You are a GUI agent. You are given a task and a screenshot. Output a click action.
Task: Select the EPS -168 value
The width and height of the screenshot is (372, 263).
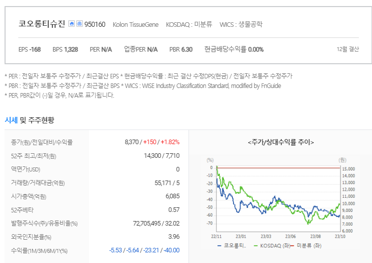(30, 50)
